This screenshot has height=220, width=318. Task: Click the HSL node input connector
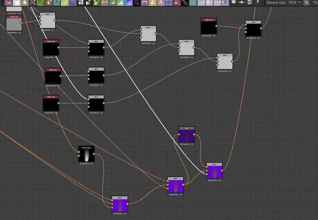point(179,135)
